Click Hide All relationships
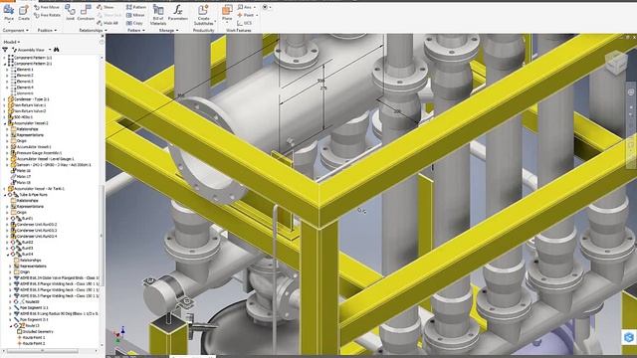 point(107,23)
